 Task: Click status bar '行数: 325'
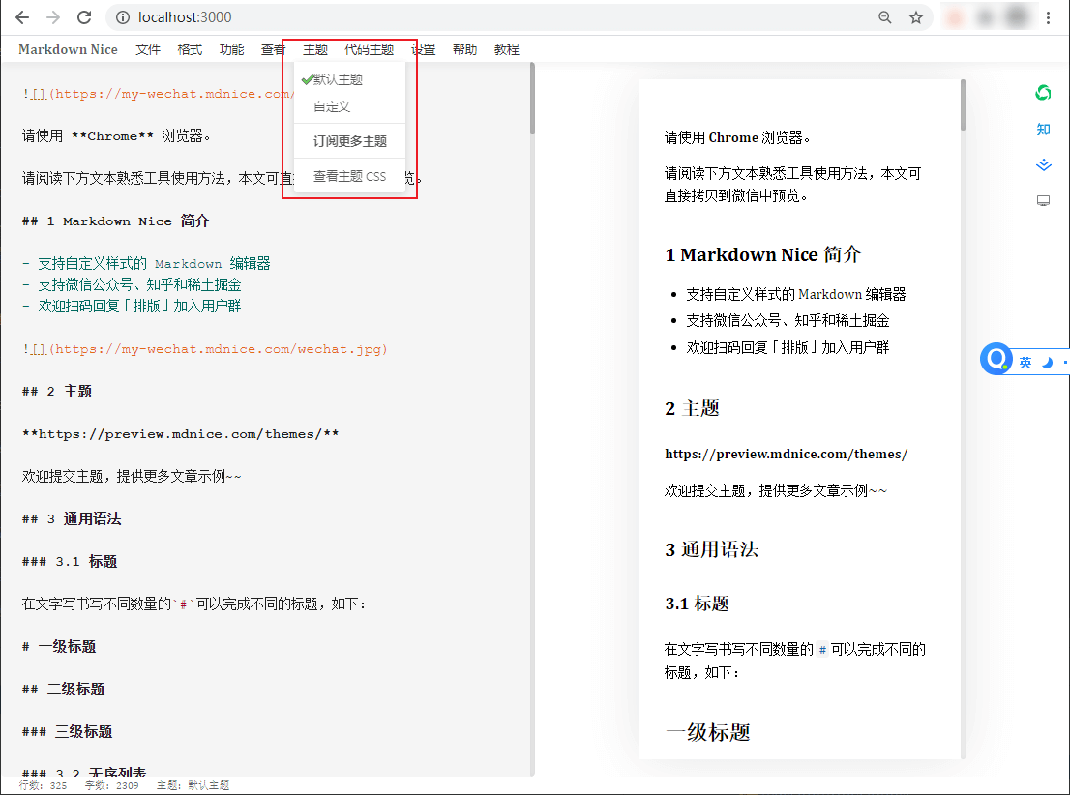point(43,785)
